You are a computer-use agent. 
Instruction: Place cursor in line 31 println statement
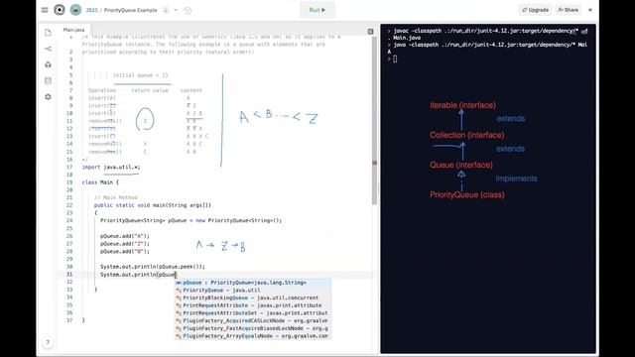139,275
